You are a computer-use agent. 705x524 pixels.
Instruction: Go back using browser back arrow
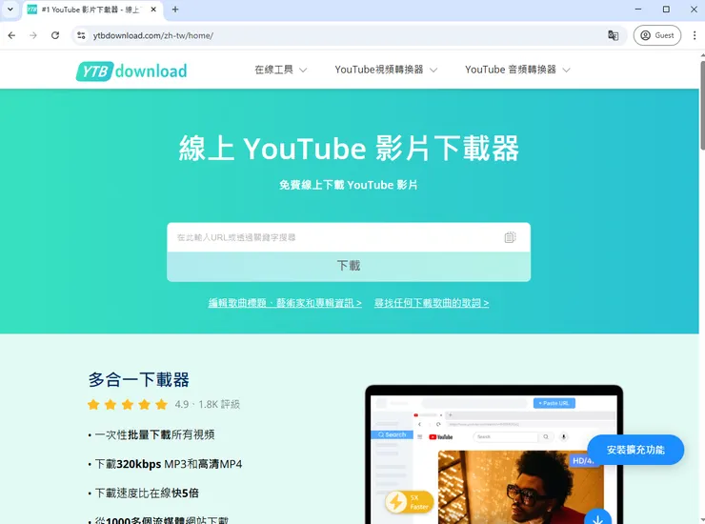(11, 35)
